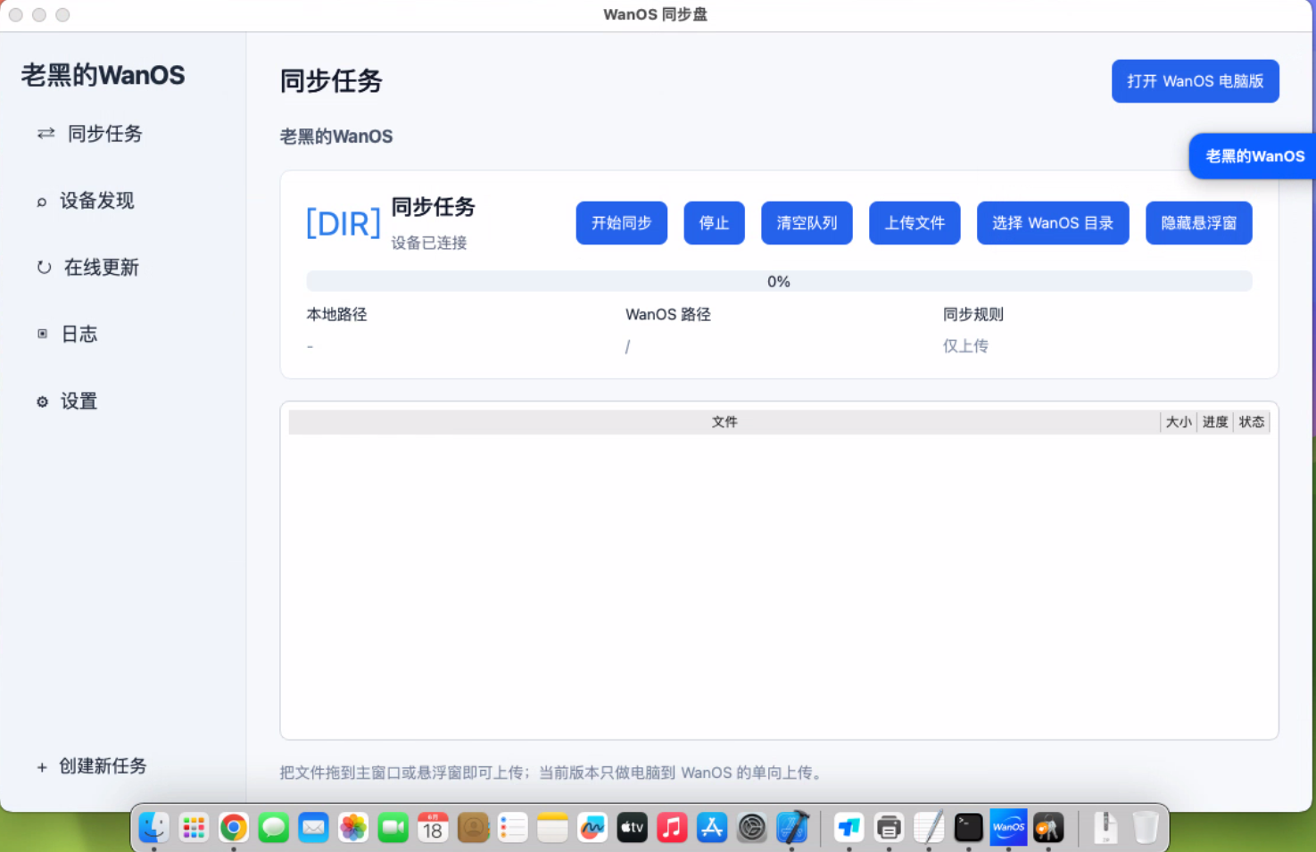
Task: Click the 设备已连接 status text
Action: (429, 243)
